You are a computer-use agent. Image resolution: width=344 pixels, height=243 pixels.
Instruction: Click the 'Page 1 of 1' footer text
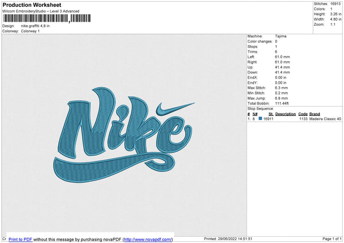[x=332, y=239]
